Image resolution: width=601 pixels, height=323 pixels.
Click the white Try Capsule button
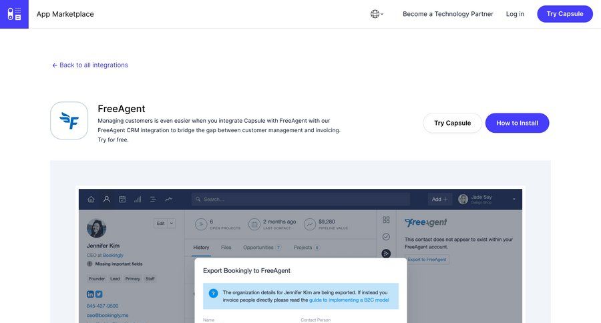point(452,123)
